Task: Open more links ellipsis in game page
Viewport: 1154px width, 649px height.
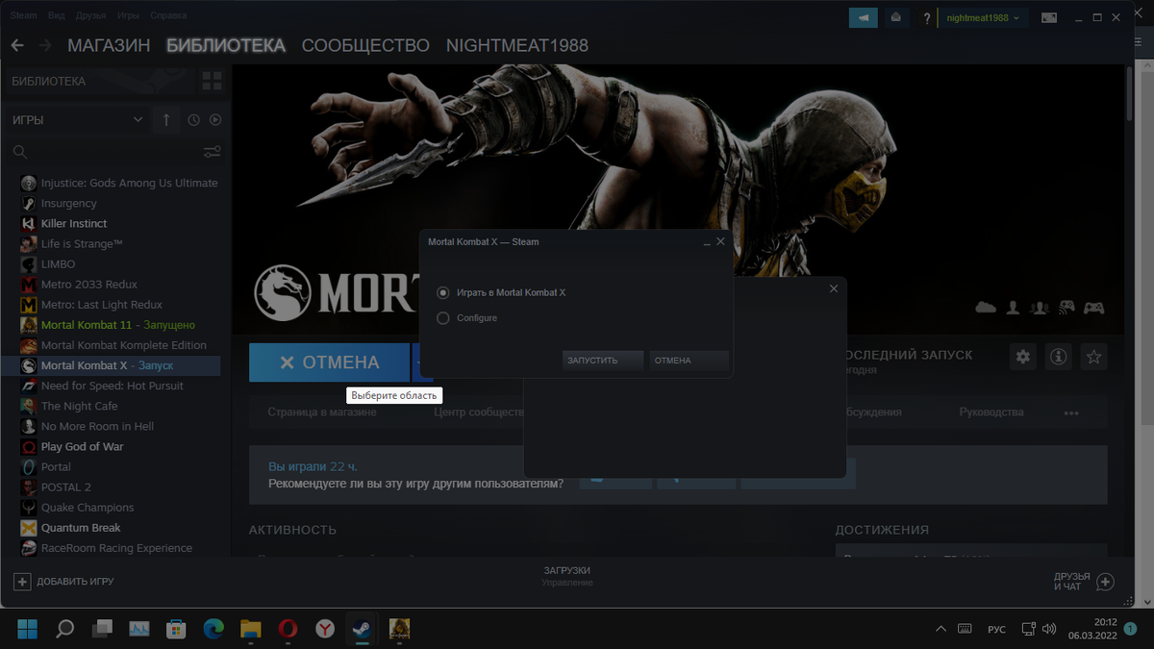Action: pos(1071,412)
